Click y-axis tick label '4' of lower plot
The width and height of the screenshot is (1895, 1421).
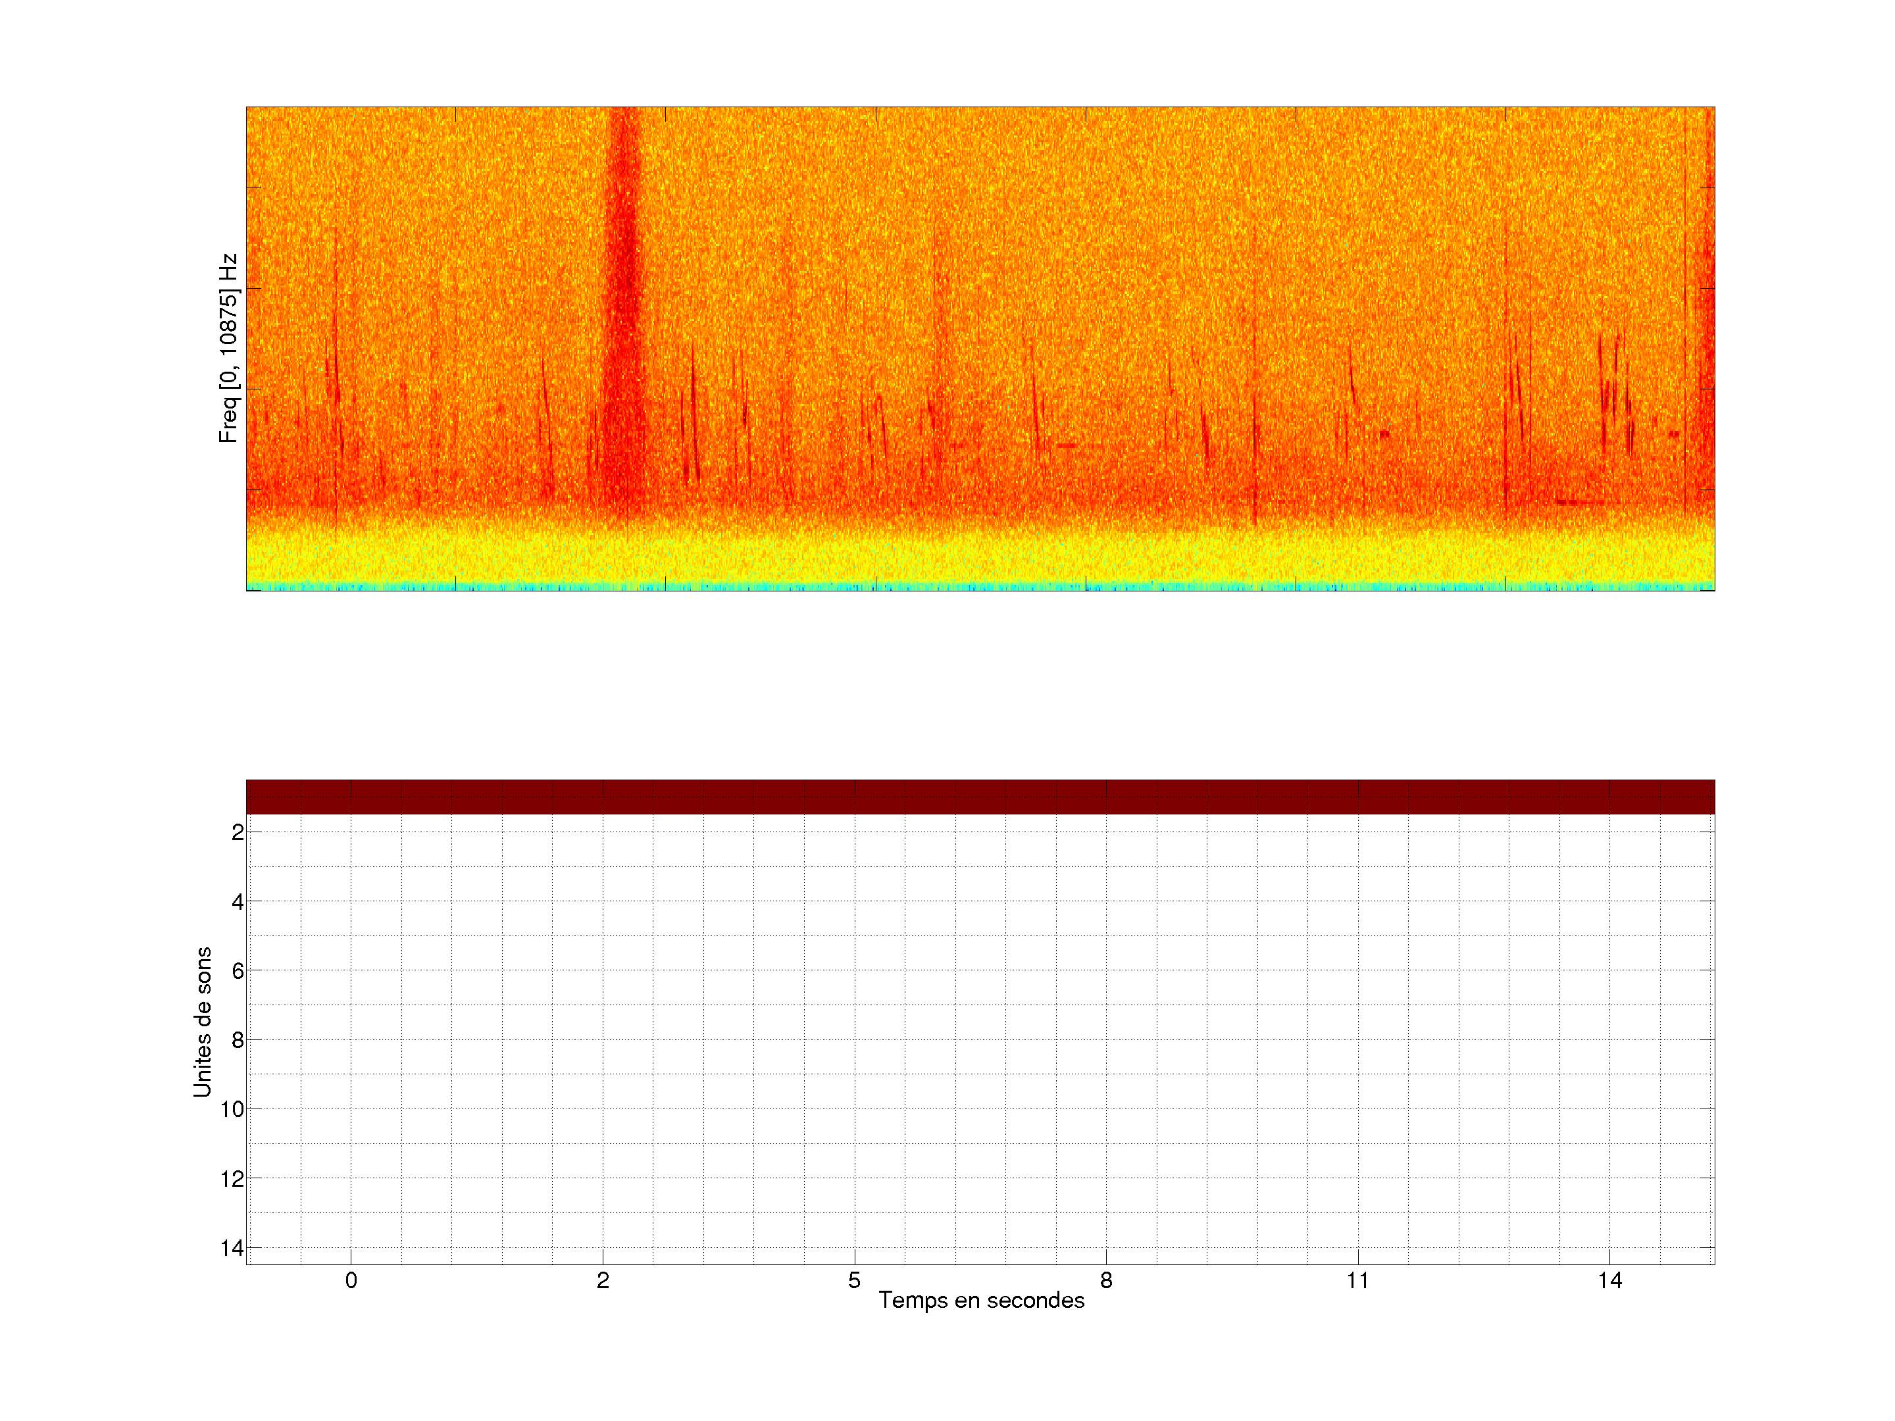point(238,902)
